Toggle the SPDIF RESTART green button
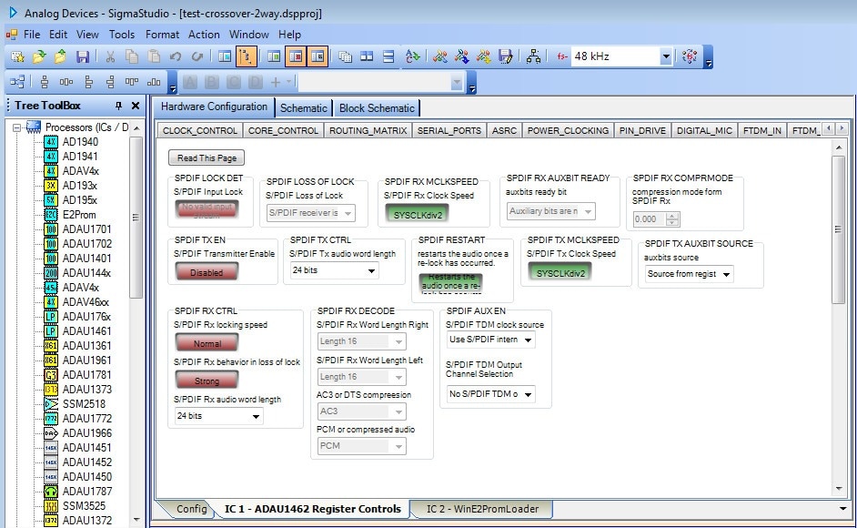Screen dimensions: 857x528 [451, 284]
